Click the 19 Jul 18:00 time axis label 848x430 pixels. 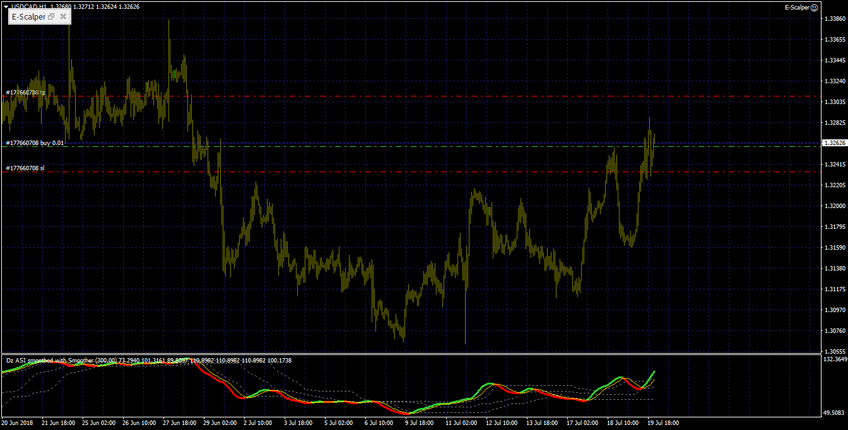click(x=664, y=423)
